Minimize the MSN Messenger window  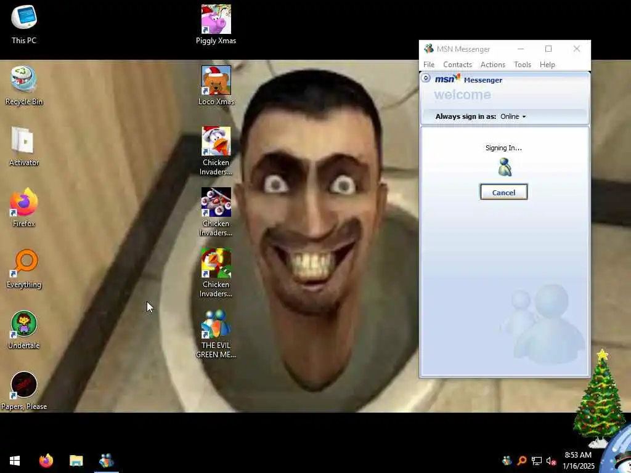520,49
